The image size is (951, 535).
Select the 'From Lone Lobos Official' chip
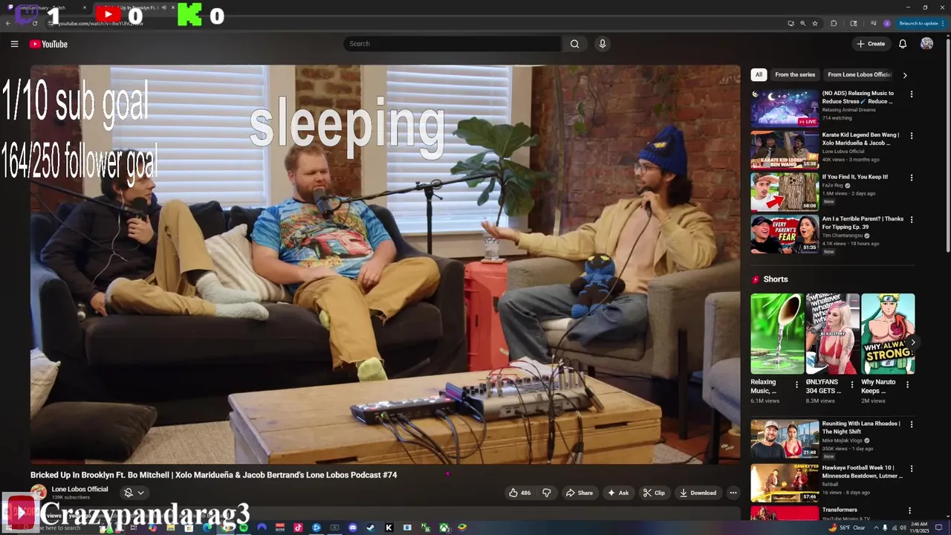click(x=858, y=74)
